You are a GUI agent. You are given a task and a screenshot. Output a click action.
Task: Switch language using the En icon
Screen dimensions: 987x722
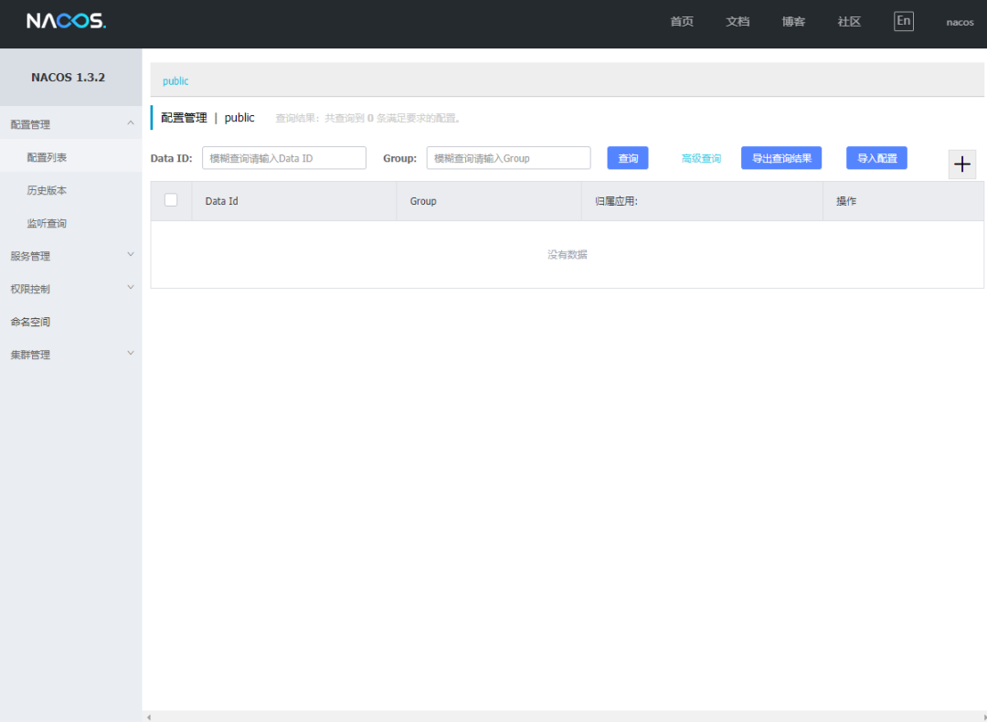pos(903,20)
